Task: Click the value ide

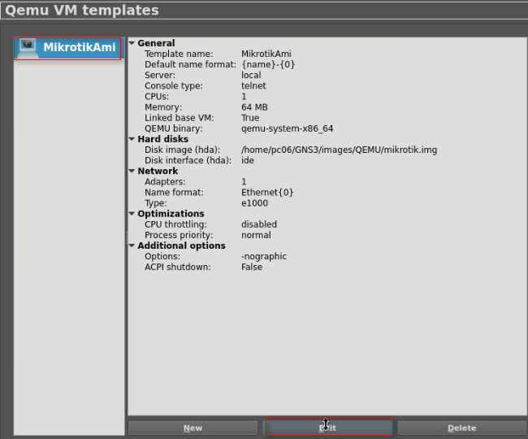Action: [x=248, y=160]
